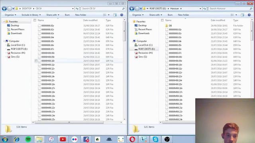Open Skype from taskbar
The image size is (255, 143).
pyautogui.click(x=155, y=139)
